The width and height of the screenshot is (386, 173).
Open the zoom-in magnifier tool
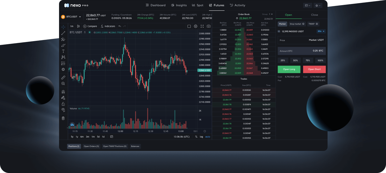(63, 84)
